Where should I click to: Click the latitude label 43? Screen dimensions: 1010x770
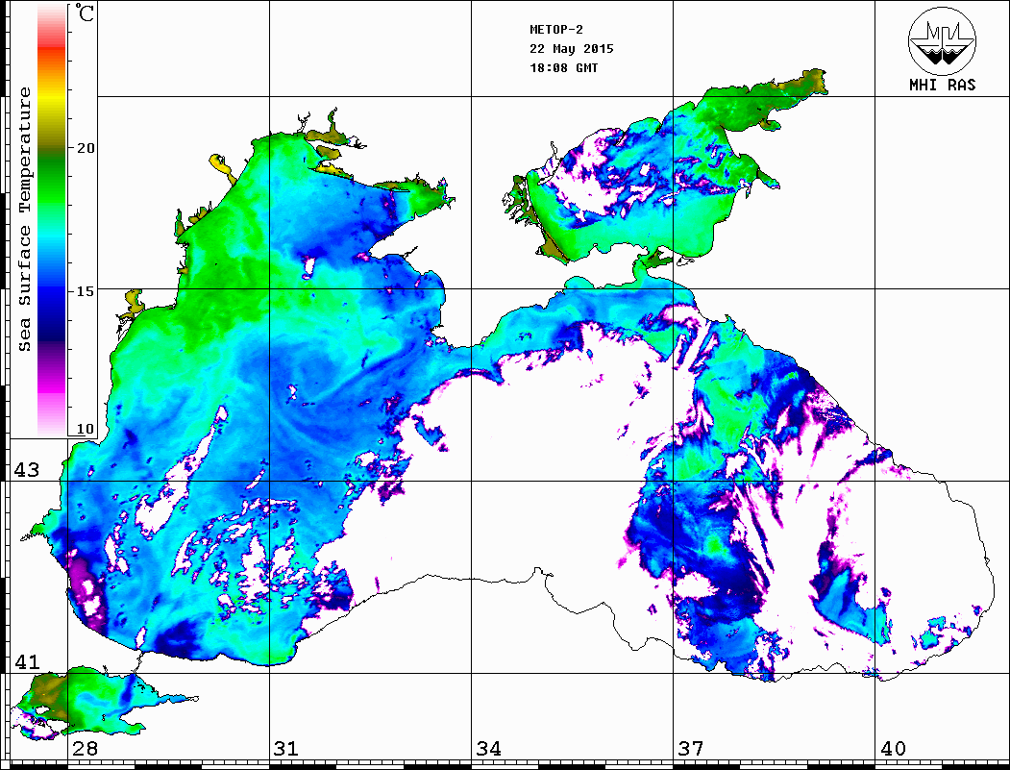26,470
